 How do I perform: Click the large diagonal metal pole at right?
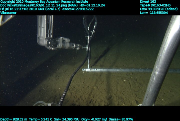pyautogui.click(x=160, y=65)
